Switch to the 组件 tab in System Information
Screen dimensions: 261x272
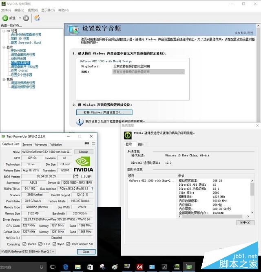click(141, 145)
